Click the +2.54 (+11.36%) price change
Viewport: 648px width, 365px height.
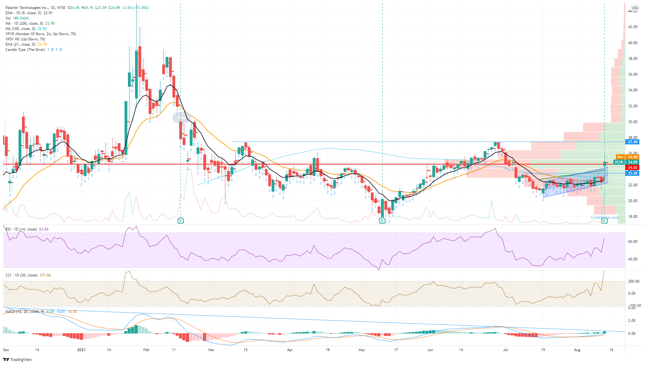[x=135, y=8]
